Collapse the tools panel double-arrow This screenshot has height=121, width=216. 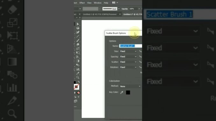[x=77, y=17]
